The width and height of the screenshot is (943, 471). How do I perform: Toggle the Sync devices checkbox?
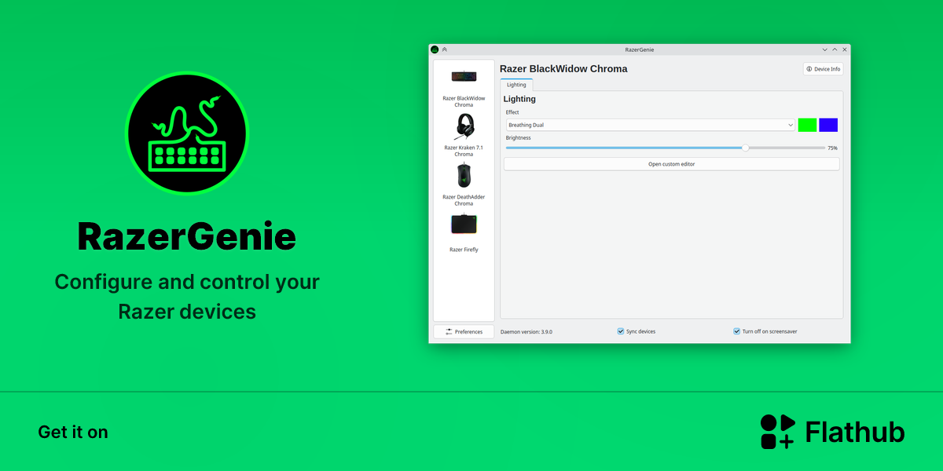(621, 331)
